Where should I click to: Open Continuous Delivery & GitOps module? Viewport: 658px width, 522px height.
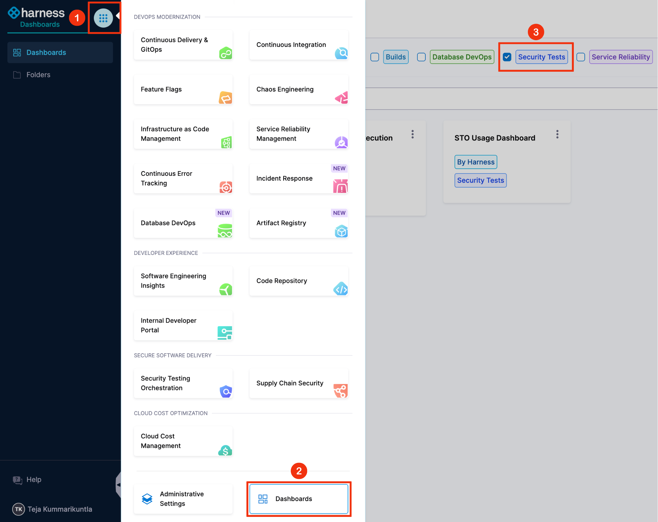coord(183,45)
